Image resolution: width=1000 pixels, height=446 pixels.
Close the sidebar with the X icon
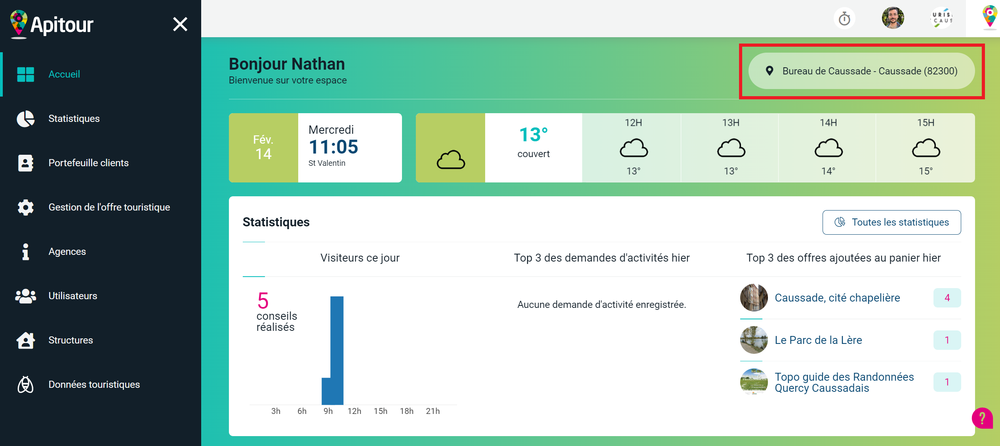(x=180, y=25)
